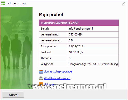Click the Uitloggen link

click(50, 84)
